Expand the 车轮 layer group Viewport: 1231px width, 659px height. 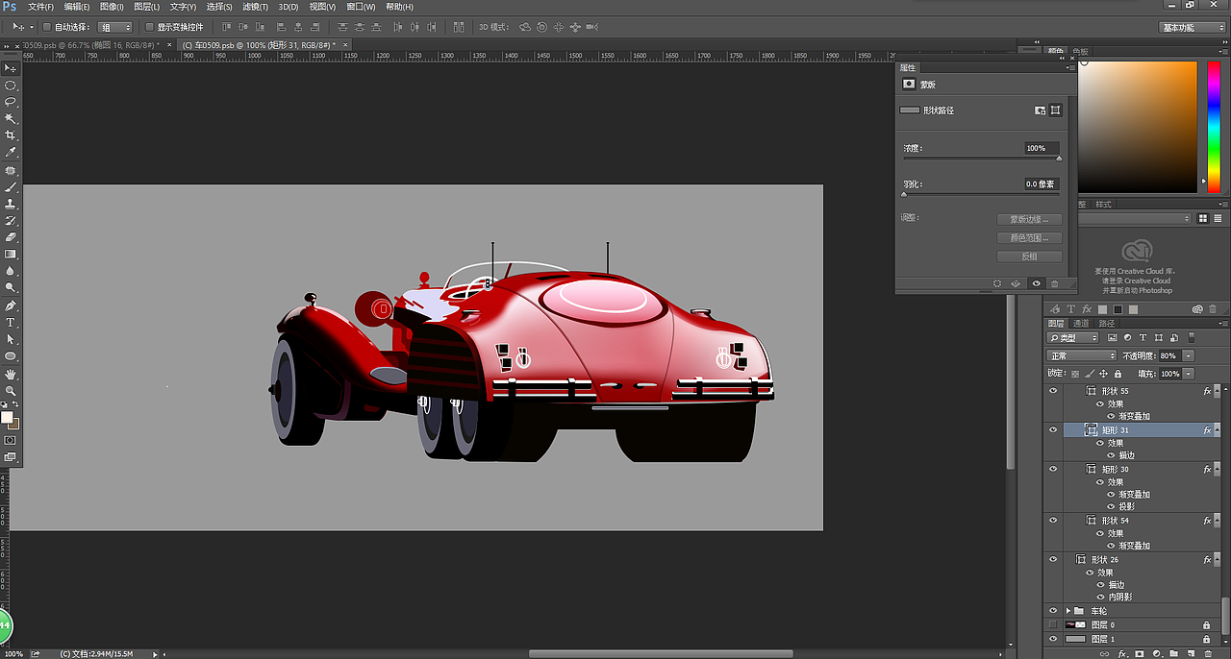[1068, 611]
